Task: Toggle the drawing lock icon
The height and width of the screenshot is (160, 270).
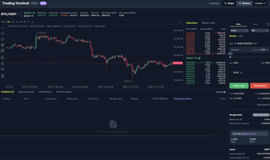Action: coord(3,63)
